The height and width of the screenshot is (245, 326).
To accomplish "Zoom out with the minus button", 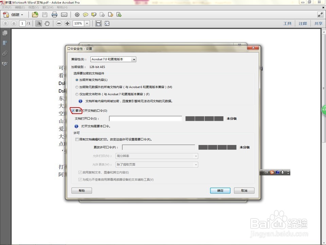I will pyautogui.click(x=59, y=23).
